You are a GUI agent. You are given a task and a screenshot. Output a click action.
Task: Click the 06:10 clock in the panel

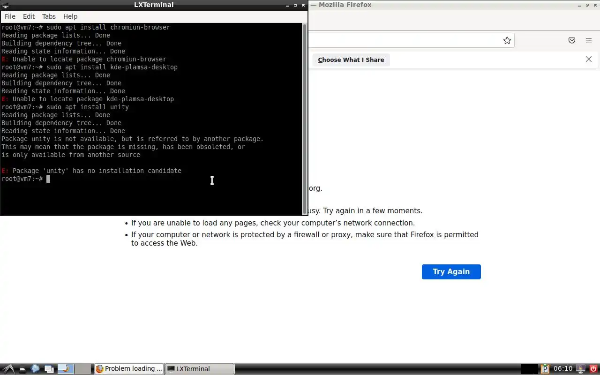coord(563,369)
